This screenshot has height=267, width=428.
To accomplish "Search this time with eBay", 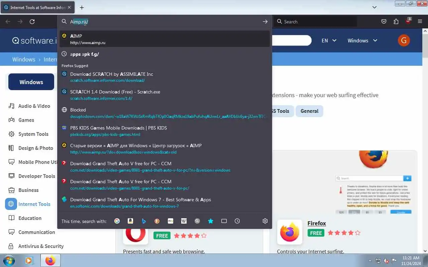I will (171, 221).
